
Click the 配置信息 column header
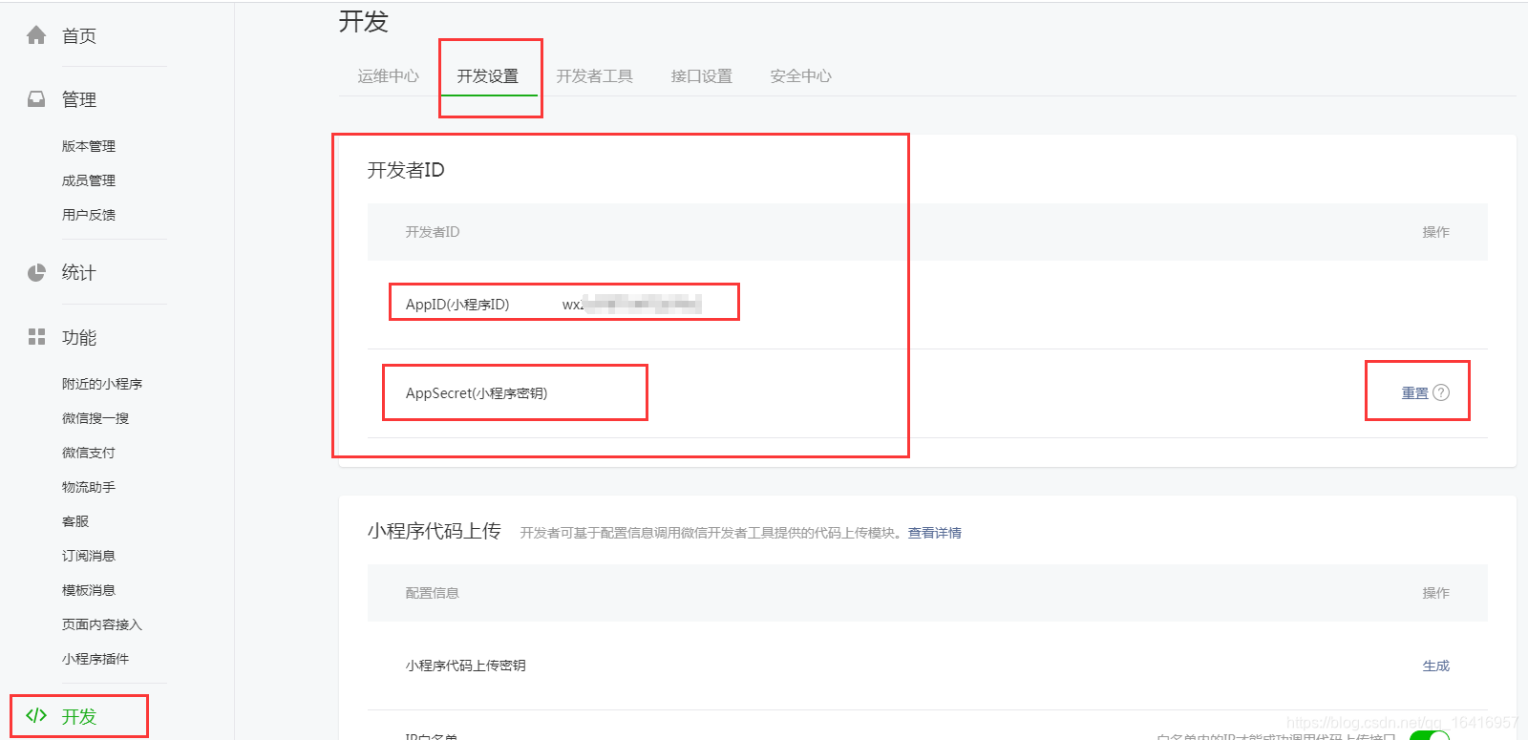pos(433,593)
